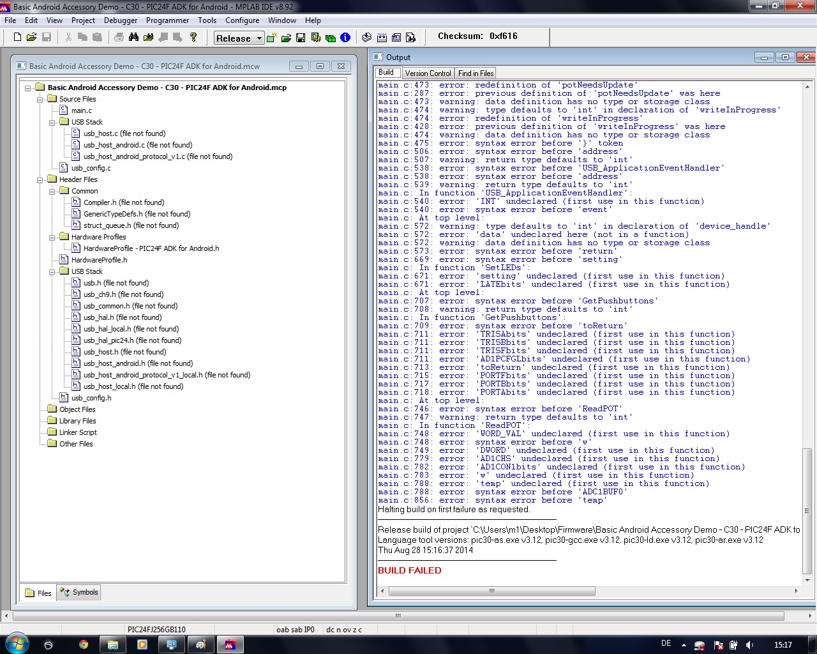Click the New File toolbar icon
This screenshot has height=654, width=817.
click(x=18, y=38)
